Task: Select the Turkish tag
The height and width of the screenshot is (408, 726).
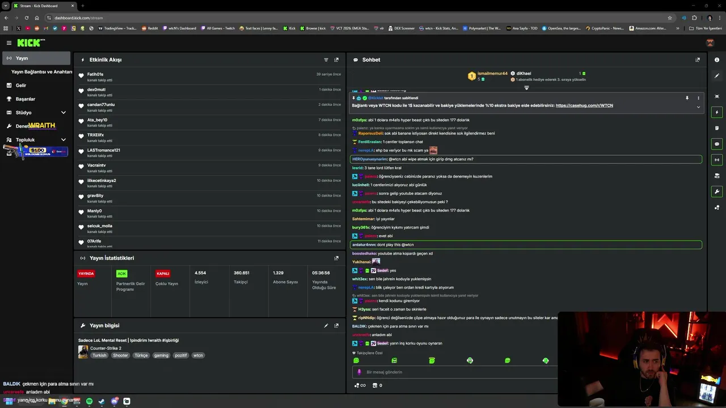Action: pos(99,355)
